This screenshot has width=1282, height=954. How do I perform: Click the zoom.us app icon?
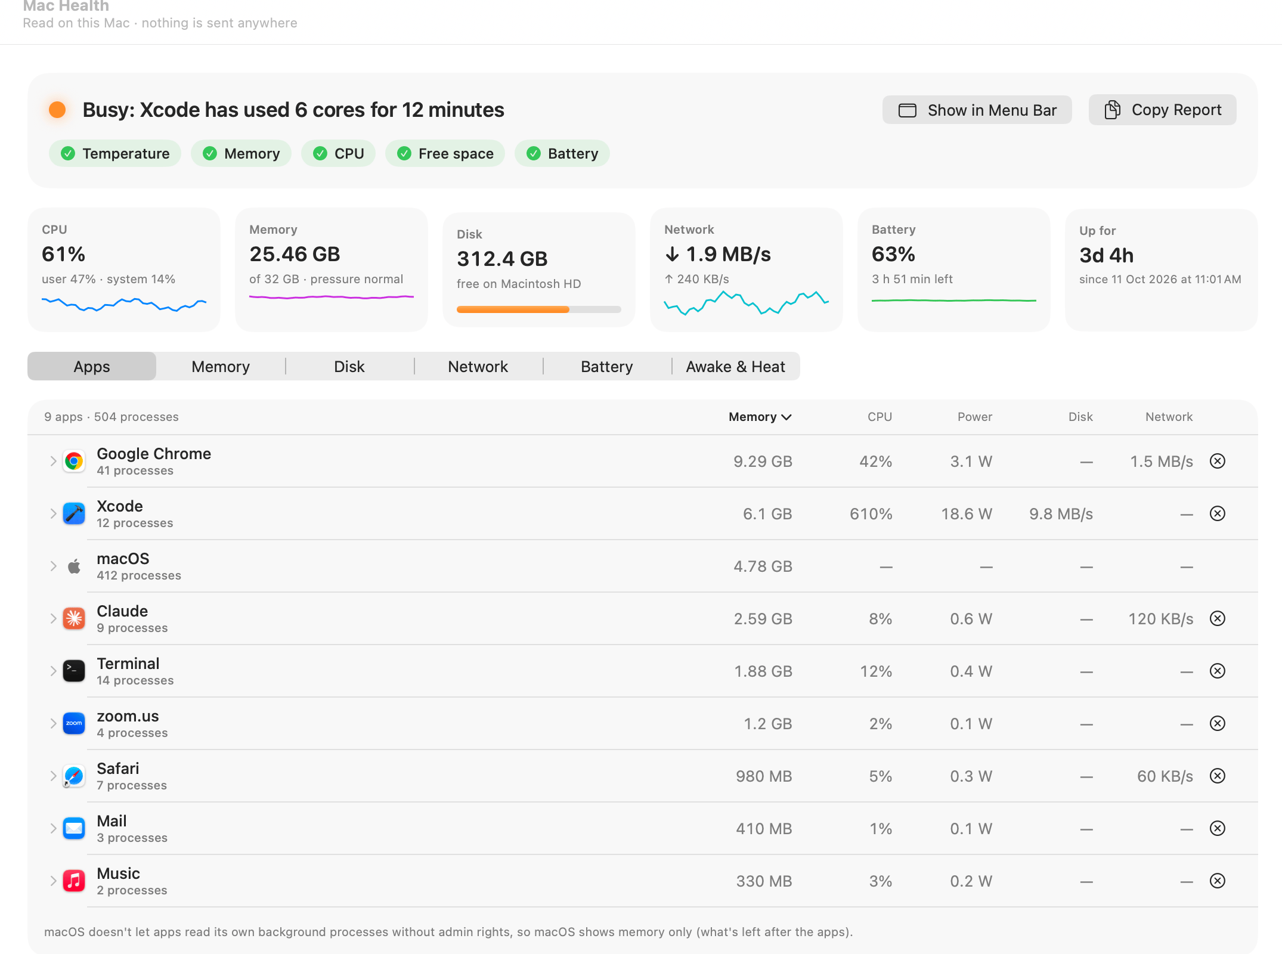(x=74, y=723)
